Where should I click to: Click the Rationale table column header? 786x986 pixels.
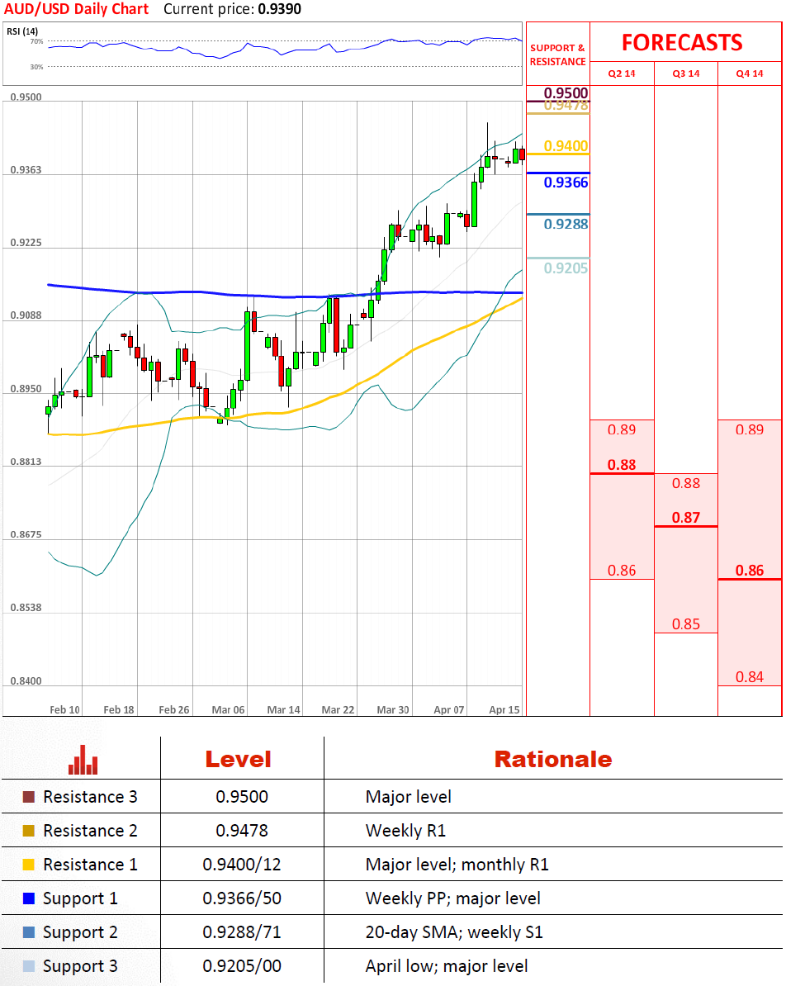click(x=552, y=759)
